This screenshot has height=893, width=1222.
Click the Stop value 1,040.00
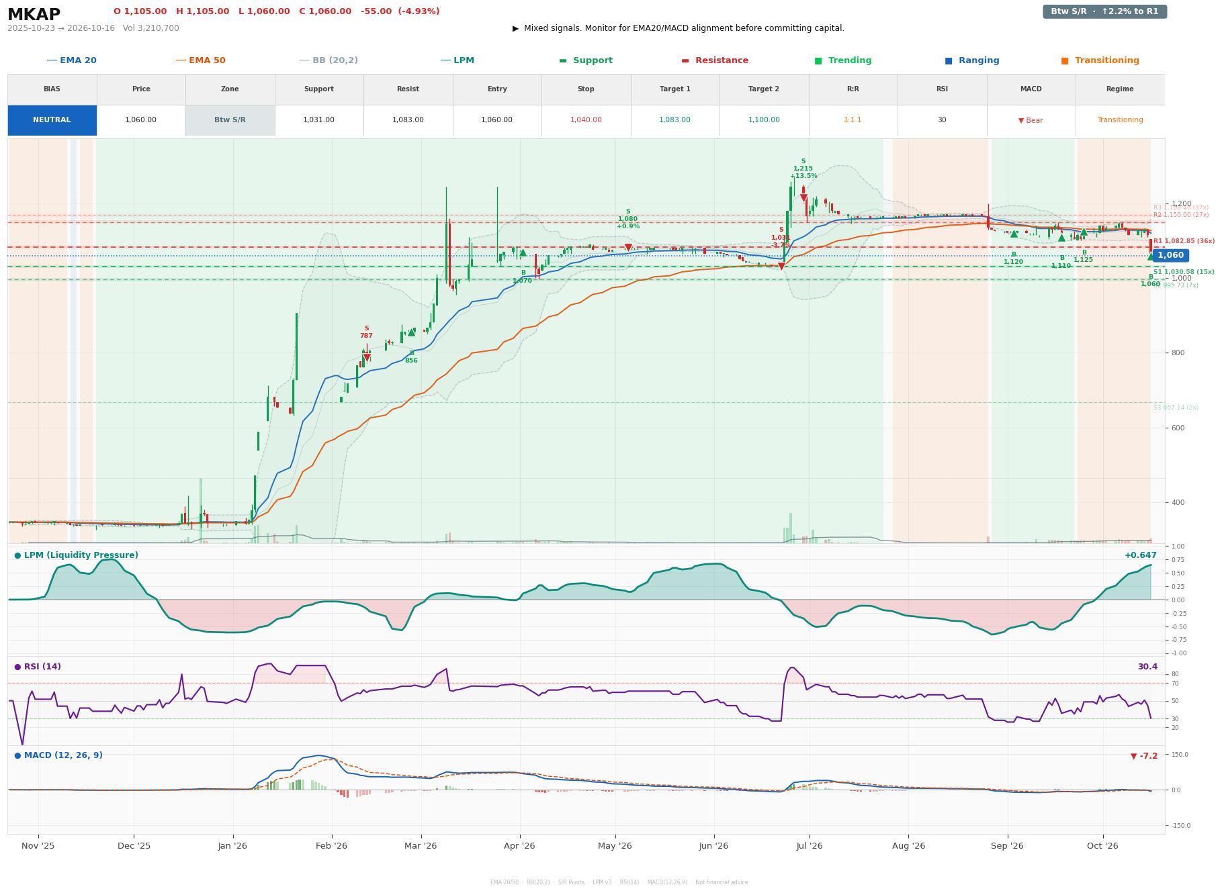coord(586,120)
